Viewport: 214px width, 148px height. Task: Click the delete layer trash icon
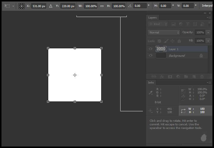pos(202,77)
